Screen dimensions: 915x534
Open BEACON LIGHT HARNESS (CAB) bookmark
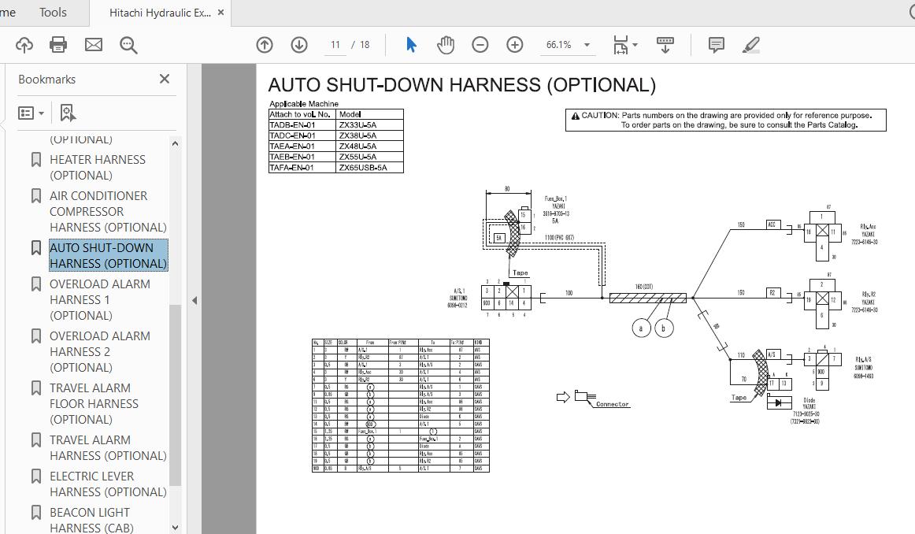(x=91, y=520)
